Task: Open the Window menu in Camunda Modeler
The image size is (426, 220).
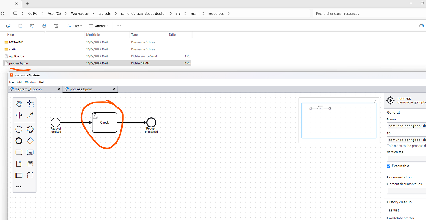Action: click(x=30, y=82)
